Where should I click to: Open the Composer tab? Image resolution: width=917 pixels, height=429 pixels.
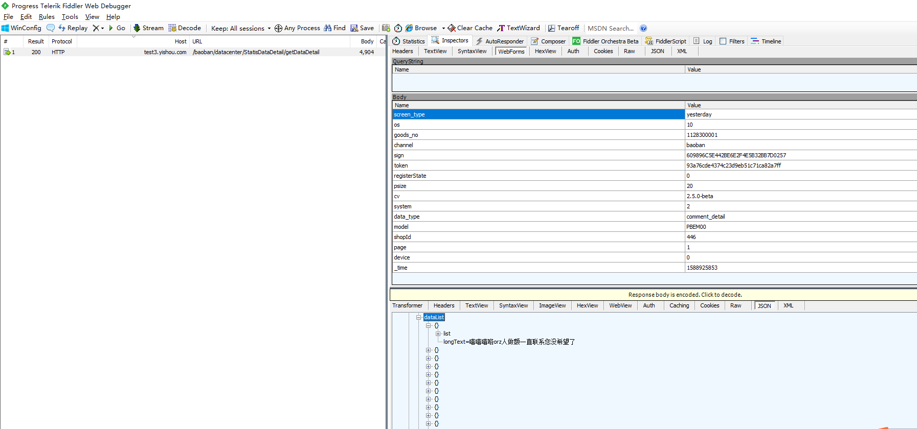tap(548, 41)
